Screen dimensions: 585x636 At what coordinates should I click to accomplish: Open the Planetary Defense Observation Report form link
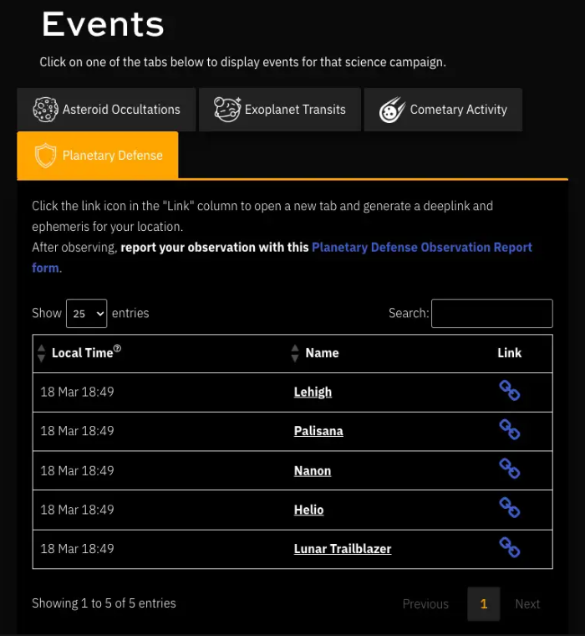coord(421,248)
